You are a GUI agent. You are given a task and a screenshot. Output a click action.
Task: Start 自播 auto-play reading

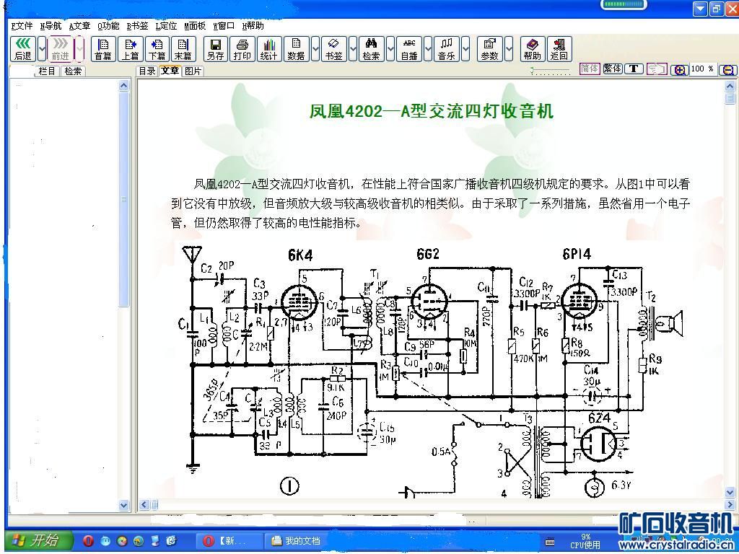tap(409, 49)
